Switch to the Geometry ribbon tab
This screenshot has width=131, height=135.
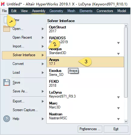[x=56, y=11]
